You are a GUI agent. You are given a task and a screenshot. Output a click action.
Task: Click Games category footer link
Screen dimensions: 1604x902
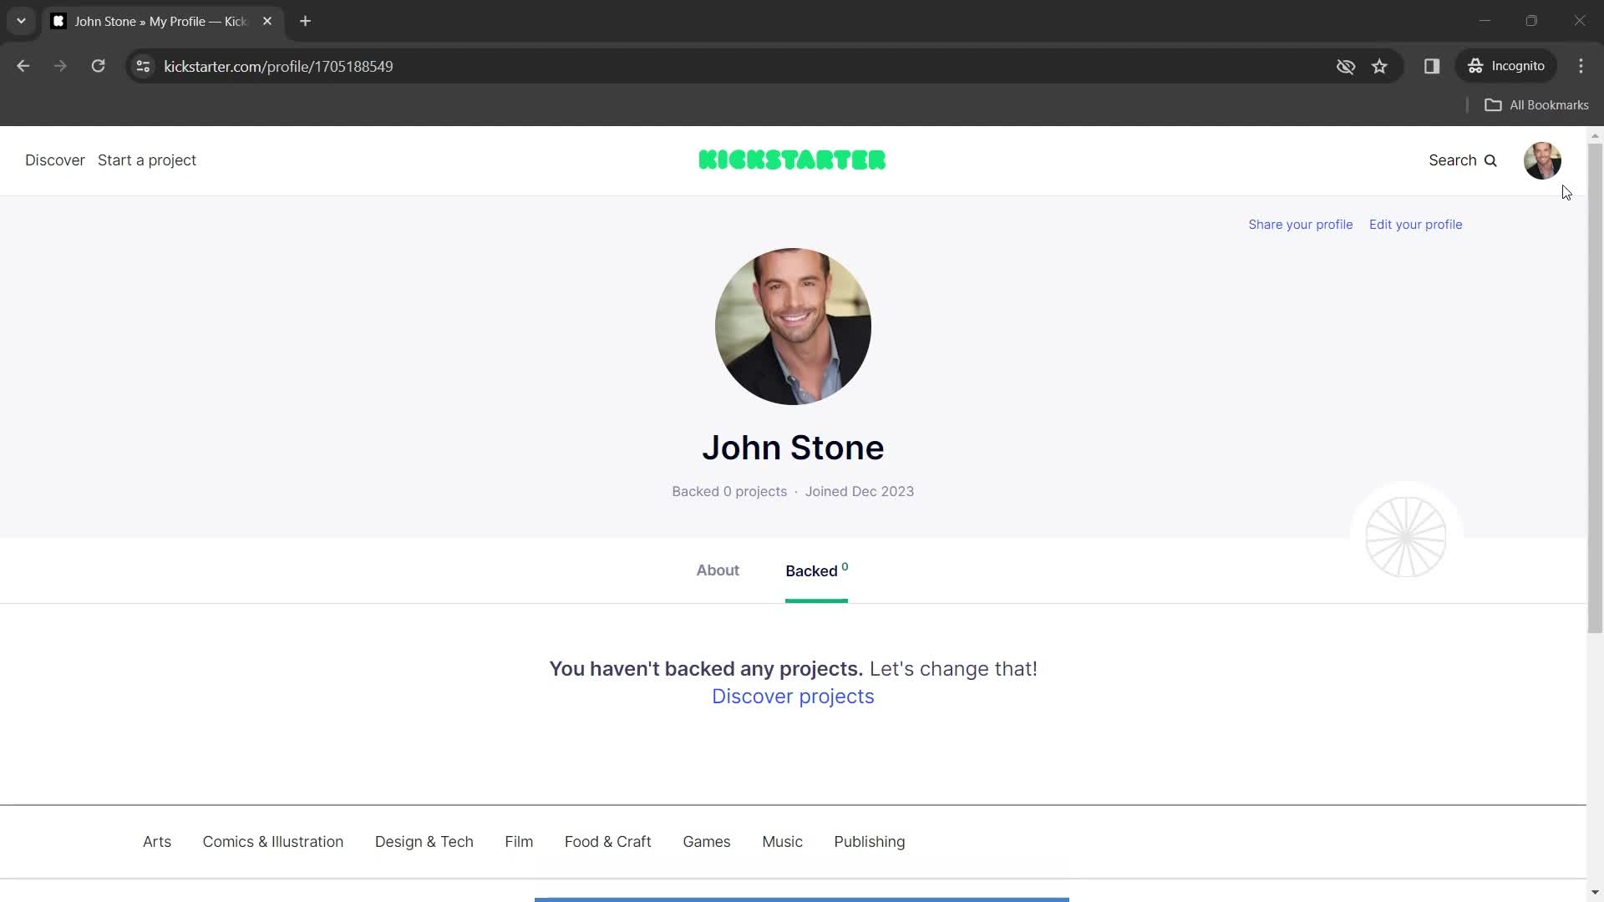706,841
